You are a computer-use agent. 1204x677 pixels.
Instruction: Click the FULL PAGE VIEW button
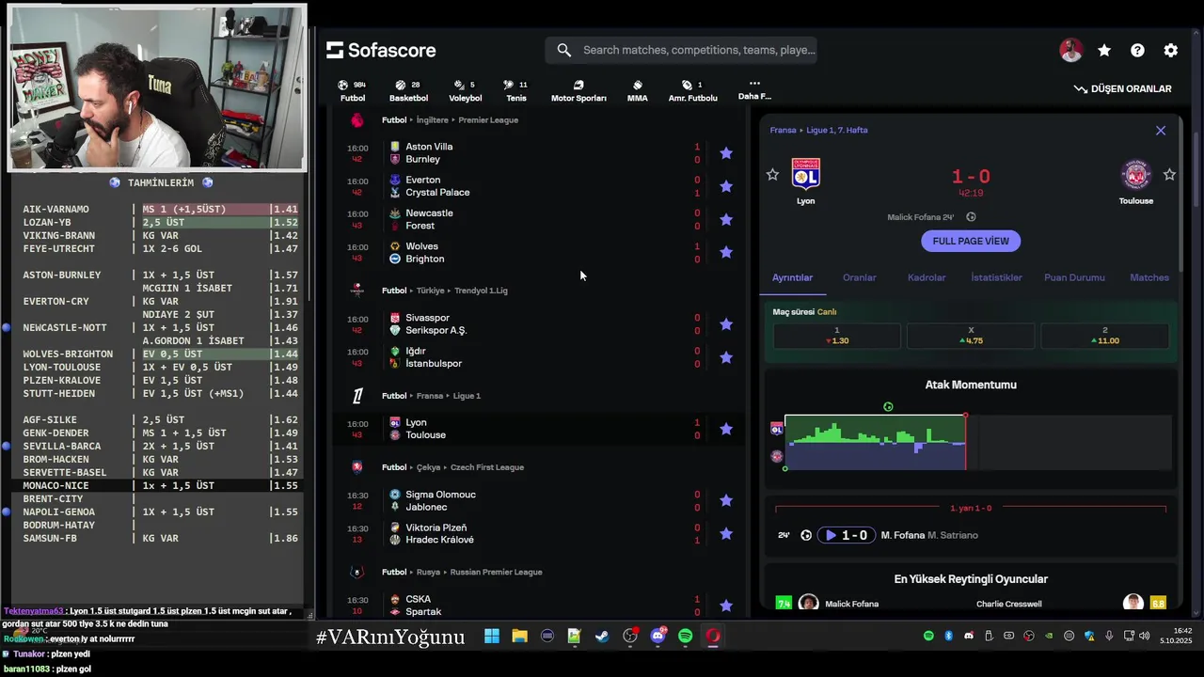click(971, 241)
